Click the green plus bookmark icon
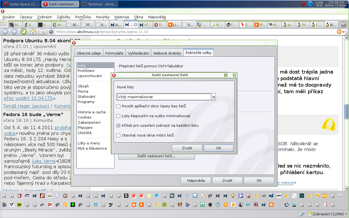The image size is (349, 218). click(203, 204)
